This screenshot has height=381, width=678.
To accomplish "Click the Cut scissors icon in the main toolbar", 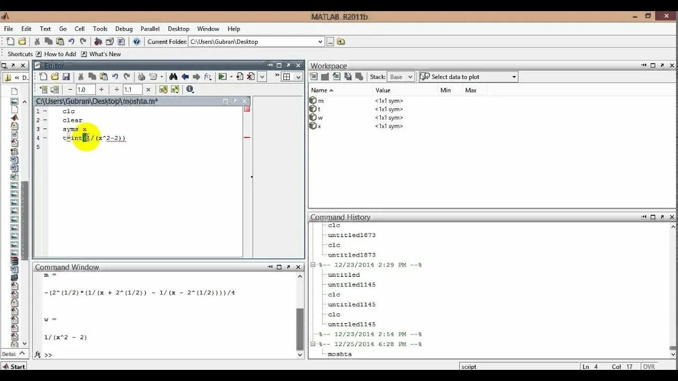I will pos(37,41).
